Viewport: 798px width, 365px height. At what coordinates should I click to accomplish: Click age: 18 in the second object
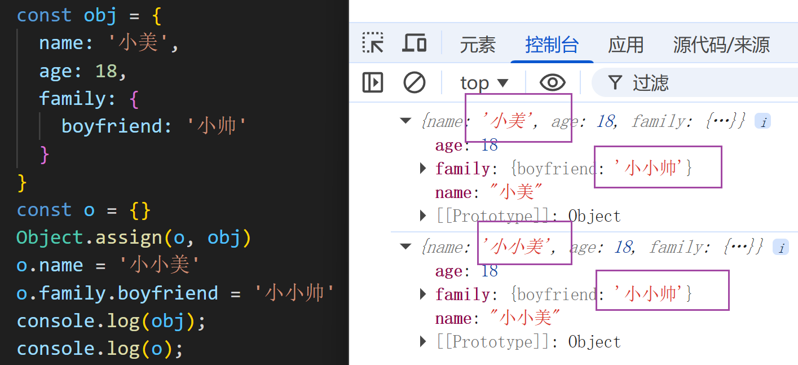[466, 271]
